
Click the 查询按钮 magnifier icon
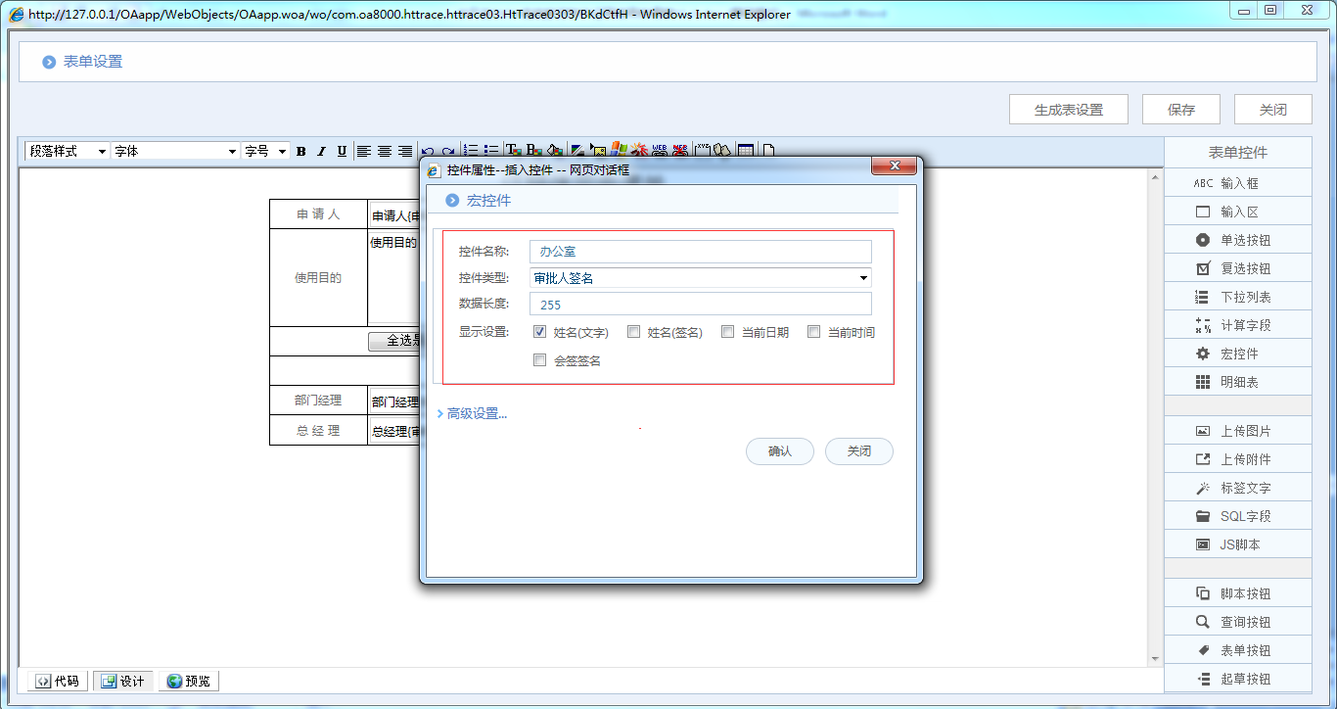[x=1203, y=622]
